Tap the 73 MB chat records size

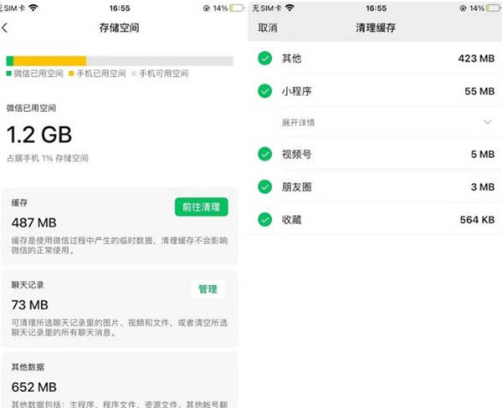point(30,305)
